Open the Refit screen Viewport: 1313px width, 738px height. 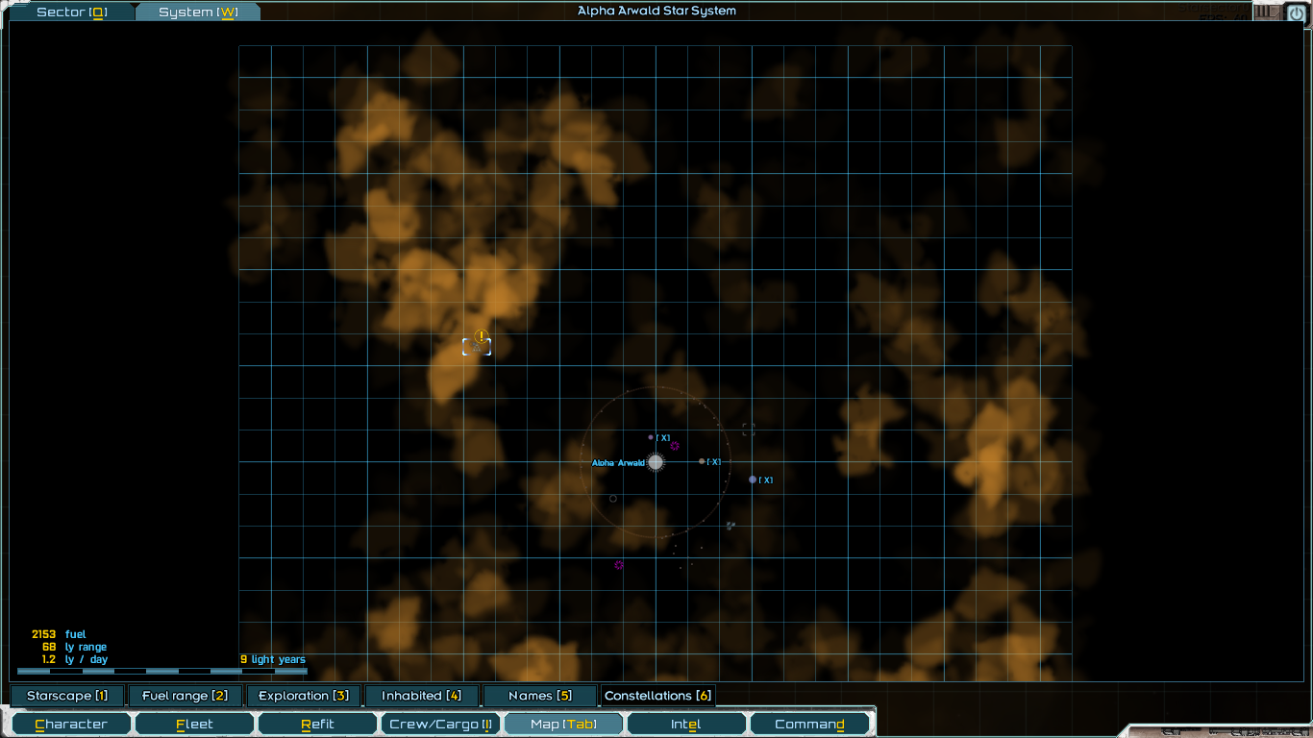(x=317, y=723)
